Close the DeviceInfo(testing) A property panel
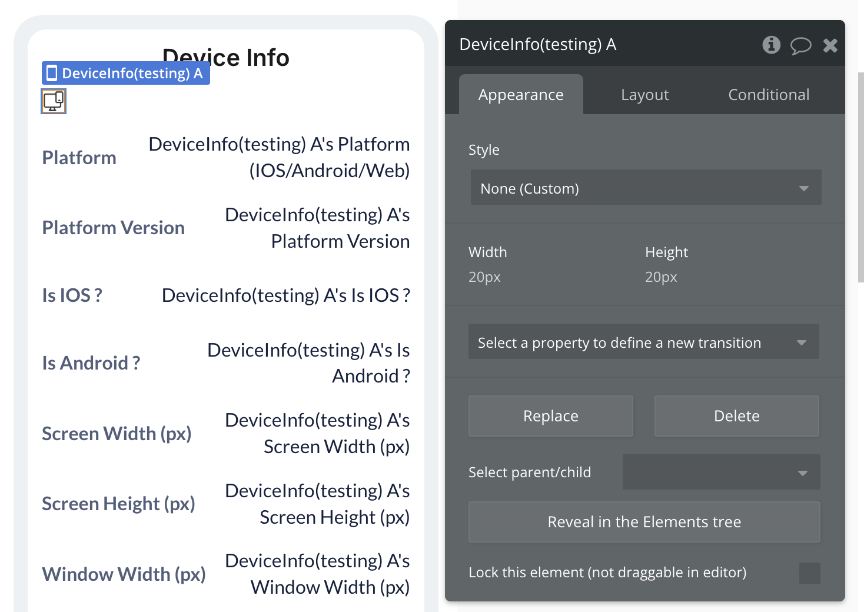Image resolution: width=864 pixels, height=612 pixels. point(830,45)
